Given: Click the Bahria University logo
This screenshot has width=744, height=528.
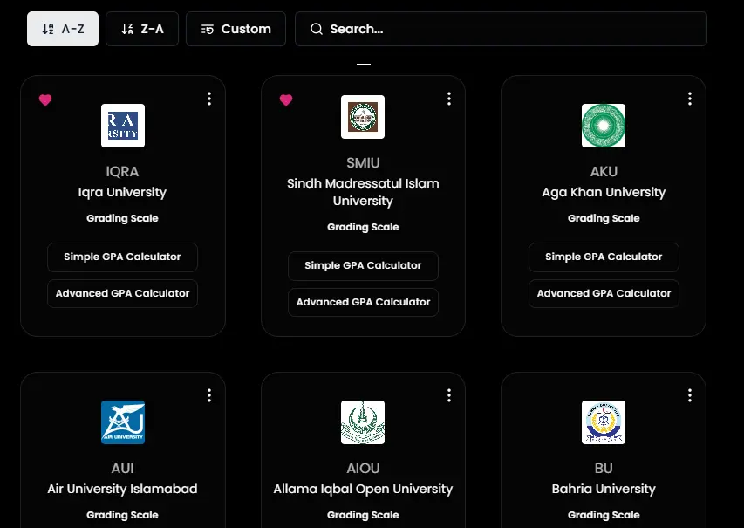Looking at the screenshot, I should 604,422.
